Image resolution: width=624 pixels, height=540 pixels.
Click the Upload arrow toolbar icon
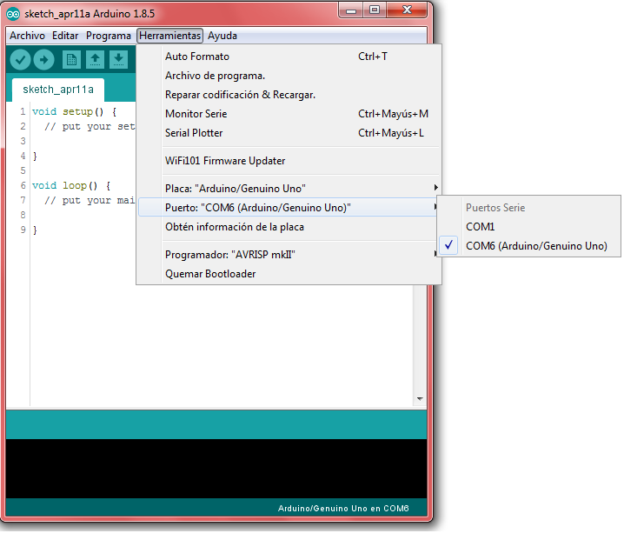click(43, 59)
